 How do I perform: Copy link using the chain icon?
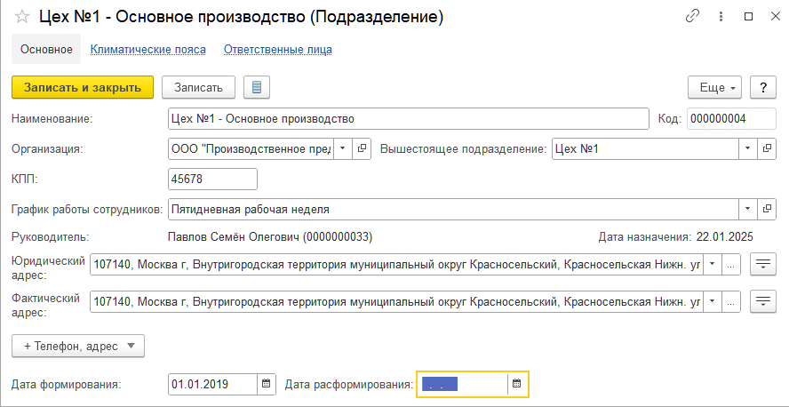point(693,17)
